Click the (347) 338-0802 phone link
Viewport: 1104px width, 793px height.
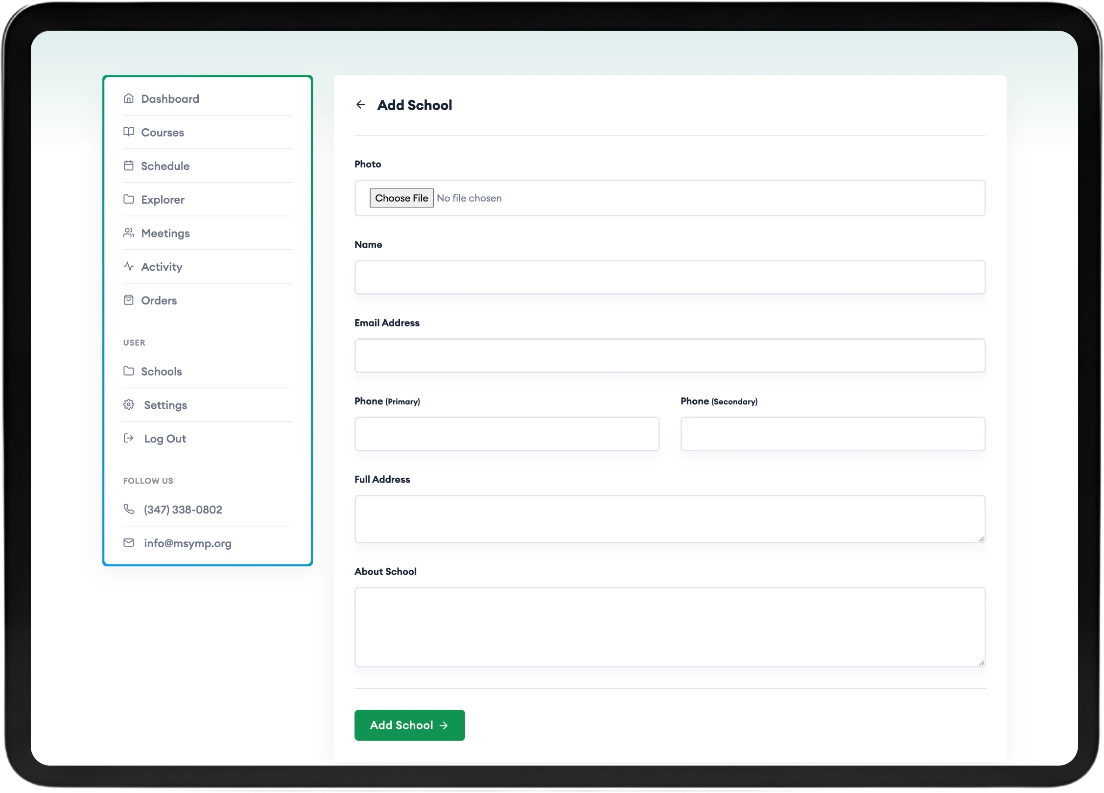[x=183, y=510]
